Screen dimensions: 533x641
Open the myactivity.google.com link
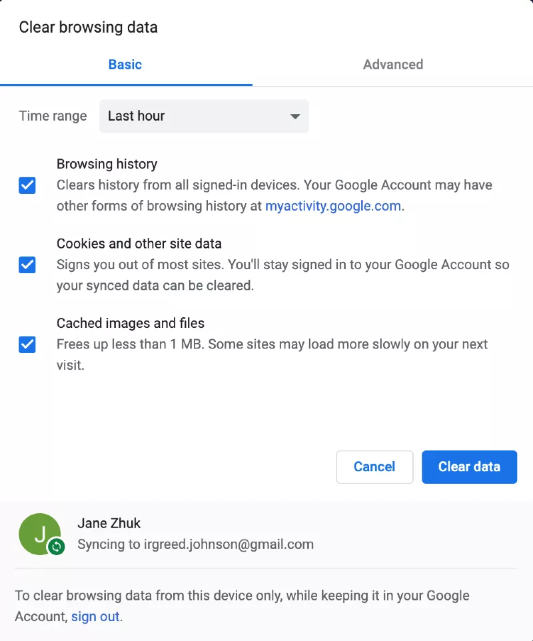pyautogui.click(x=332, y=206)
